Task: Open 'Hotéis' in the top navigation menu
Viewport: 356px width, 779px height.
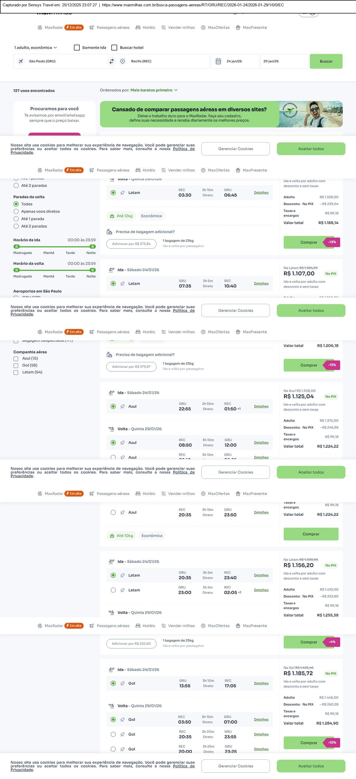Action: (x=145, y=27)
